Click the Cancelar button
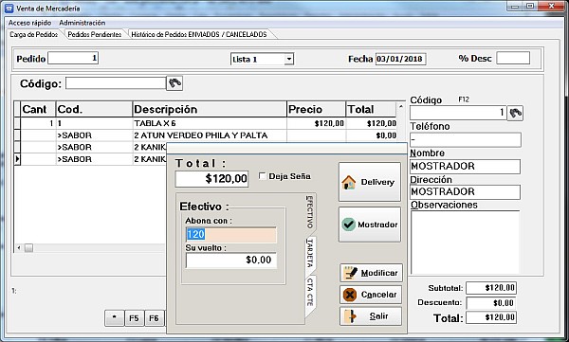The width and height of the screenshot is (569, 342). point(371,295)
